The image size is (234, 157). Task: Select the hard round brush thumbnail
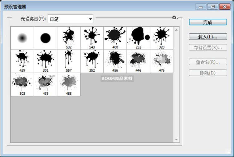(46, 38)
